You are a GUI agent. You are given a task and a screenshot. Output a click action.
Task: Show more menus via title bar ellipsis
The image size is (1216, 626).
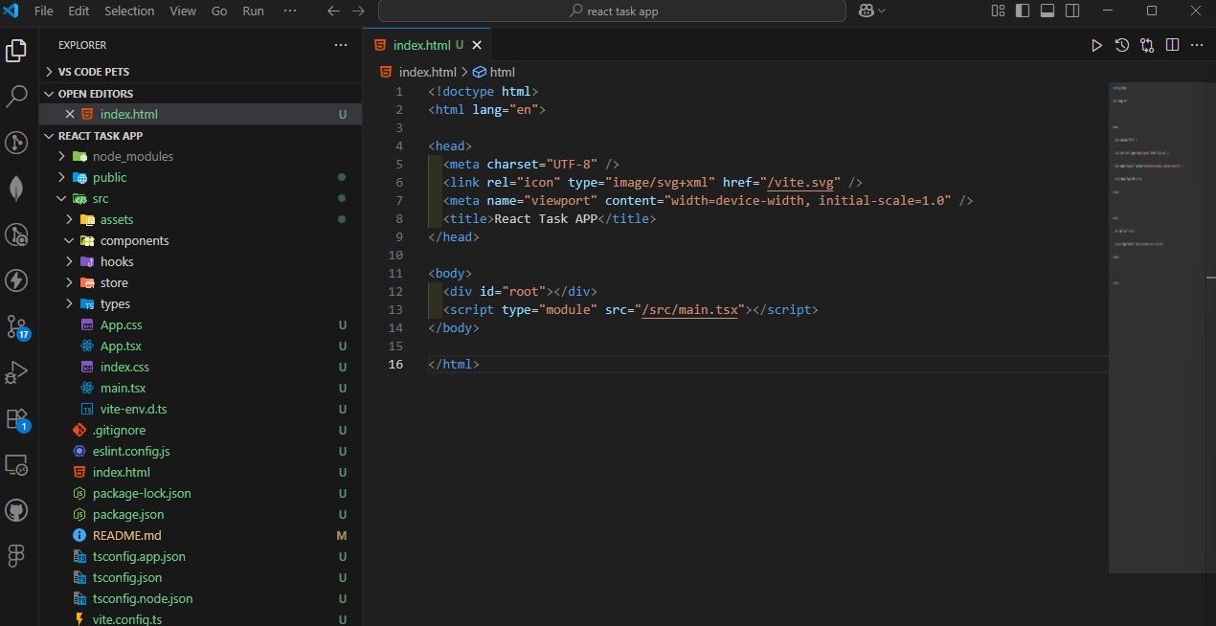(x=292, y=11)
